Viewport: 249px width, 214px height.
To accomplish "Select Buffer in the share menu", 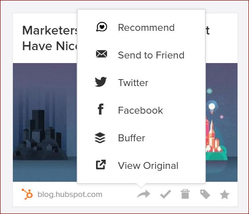I will pos(141,138).
